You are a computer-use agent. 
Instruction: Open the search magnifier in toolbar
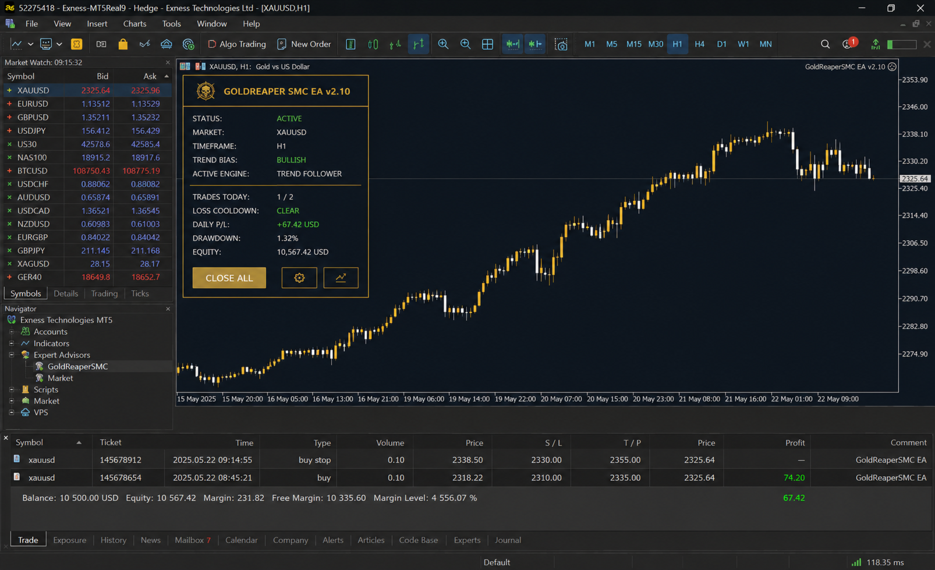click(x=825, y=44)
